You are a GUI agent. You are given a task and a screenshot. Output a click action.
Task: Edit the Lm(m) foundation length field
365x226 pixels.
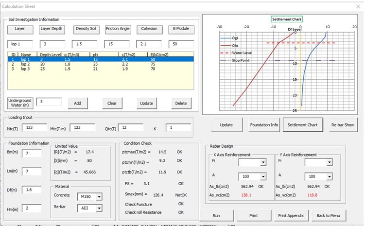(x=32, y=171)
